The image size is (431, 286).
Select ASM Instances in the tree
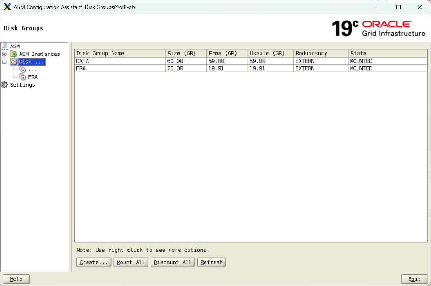pyautogui.click(x=39, y=54)
